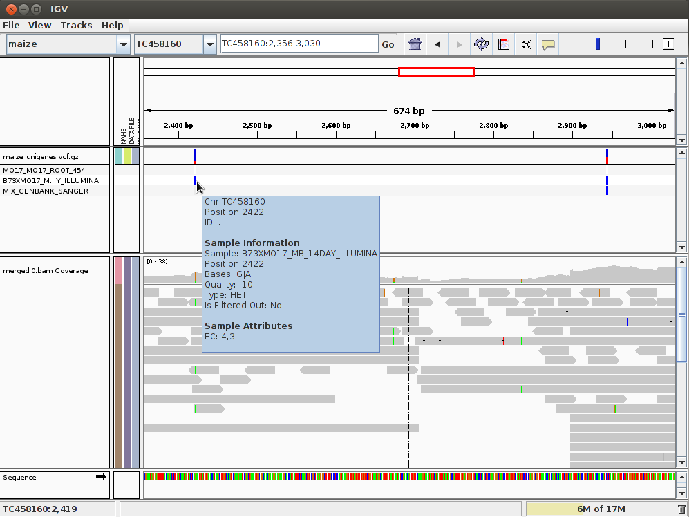The image size is (689, 517).
Task: Select the merged.0.bam Coverage track name
Action: pos(46,270)
